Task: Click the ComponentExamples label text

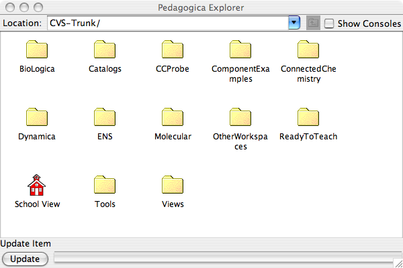Action: click(x=240, y=74)
